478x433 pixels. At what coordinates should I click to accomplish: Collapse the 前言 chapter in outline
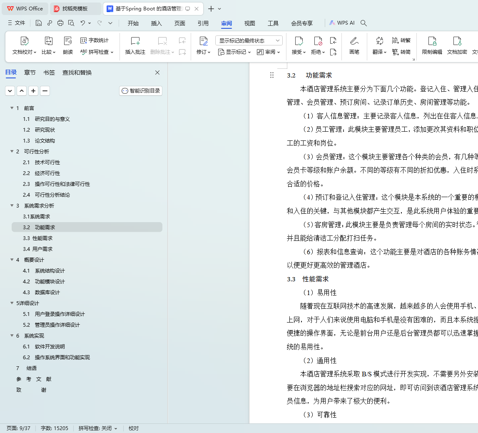pyautogui.click(x=12, y=108)
